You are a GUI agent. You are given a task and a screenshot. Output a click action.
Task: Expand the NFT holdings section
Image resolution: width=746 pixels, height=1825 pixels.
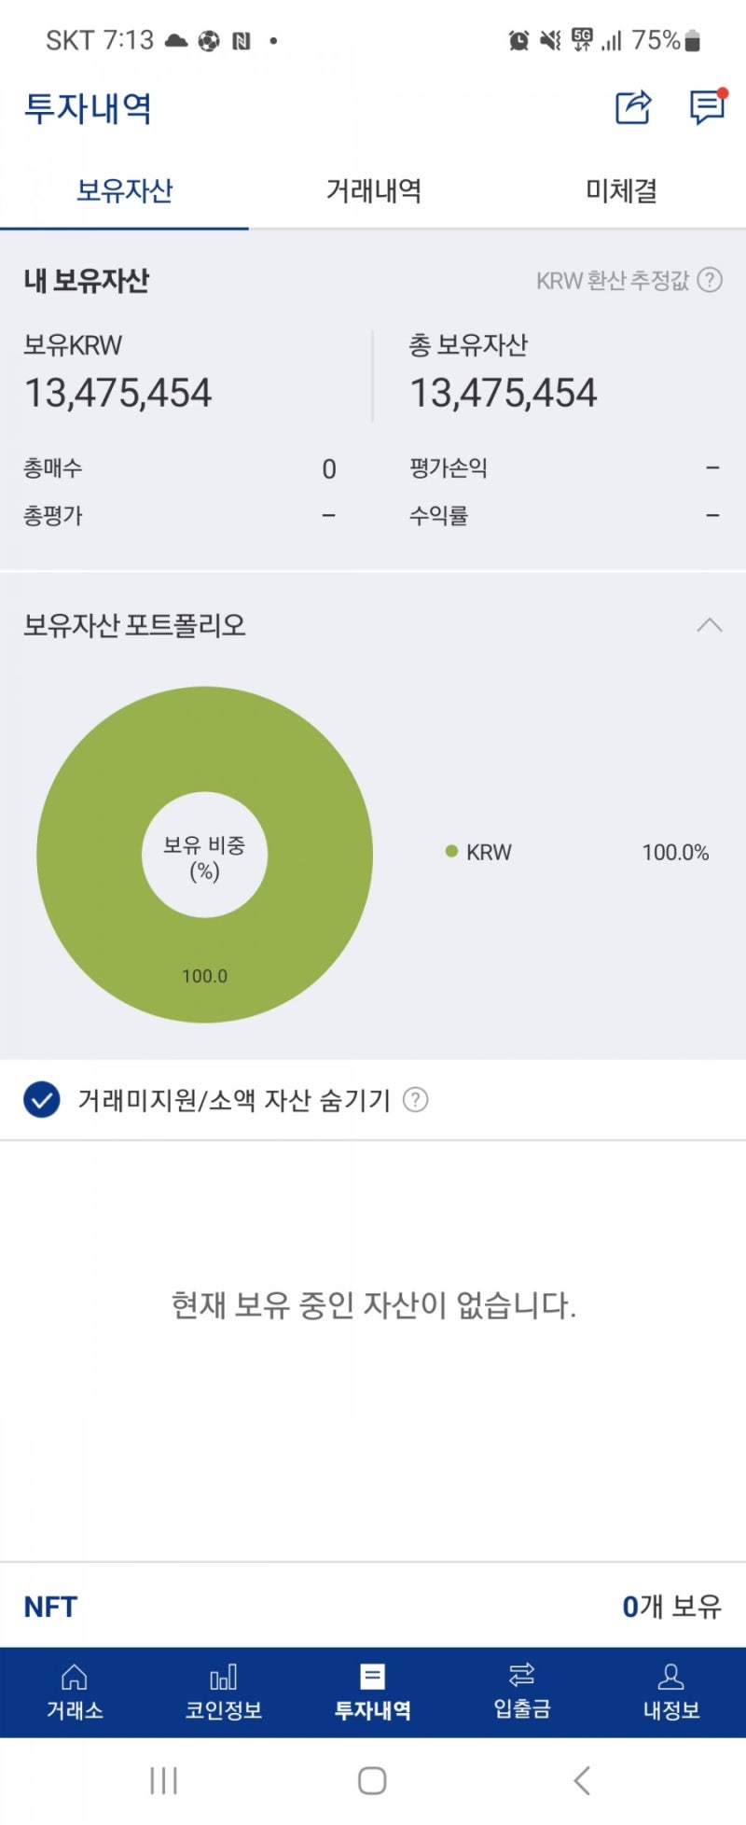[48, 1606]
